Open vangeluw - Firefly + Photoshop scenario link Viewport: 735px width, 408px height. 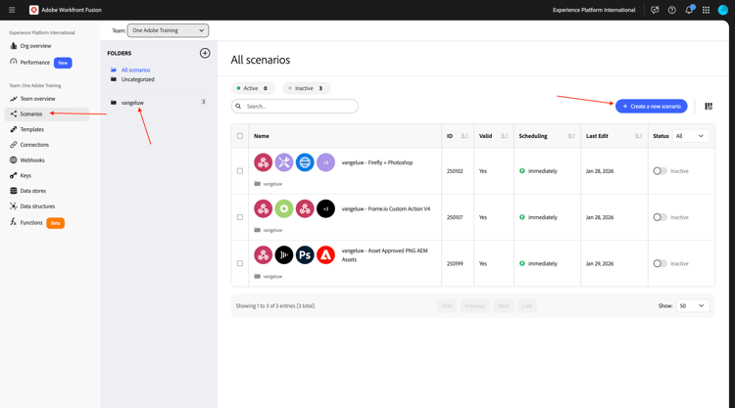(x=377, y=162)
